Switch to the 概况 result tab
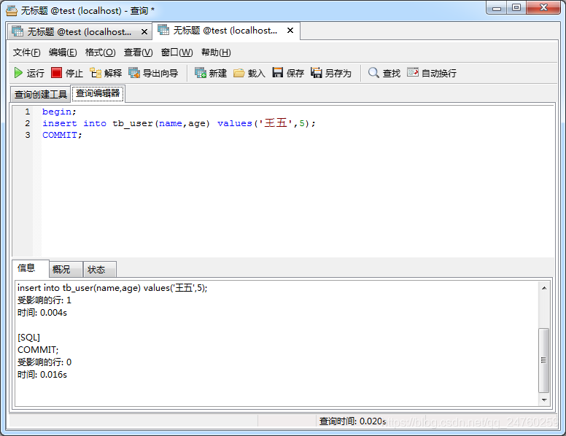Image resolution: width=566 pixels, height=436 pixels. coord(66,269)
